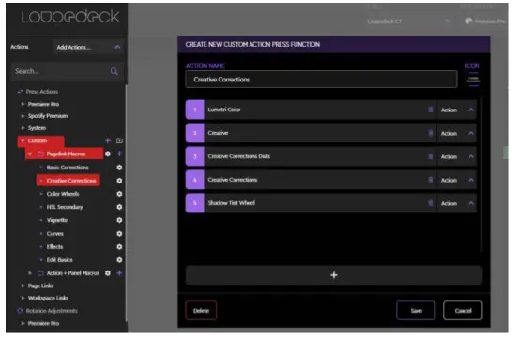The height and width of the screenshot is (337, 516).
Task: Expand the System group
Action: point(23,128)
